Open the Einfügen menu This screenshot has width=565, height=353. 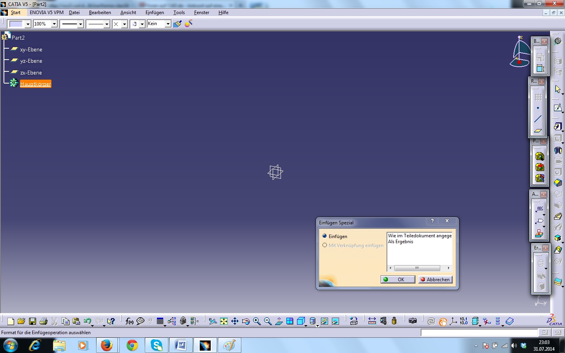155,13
